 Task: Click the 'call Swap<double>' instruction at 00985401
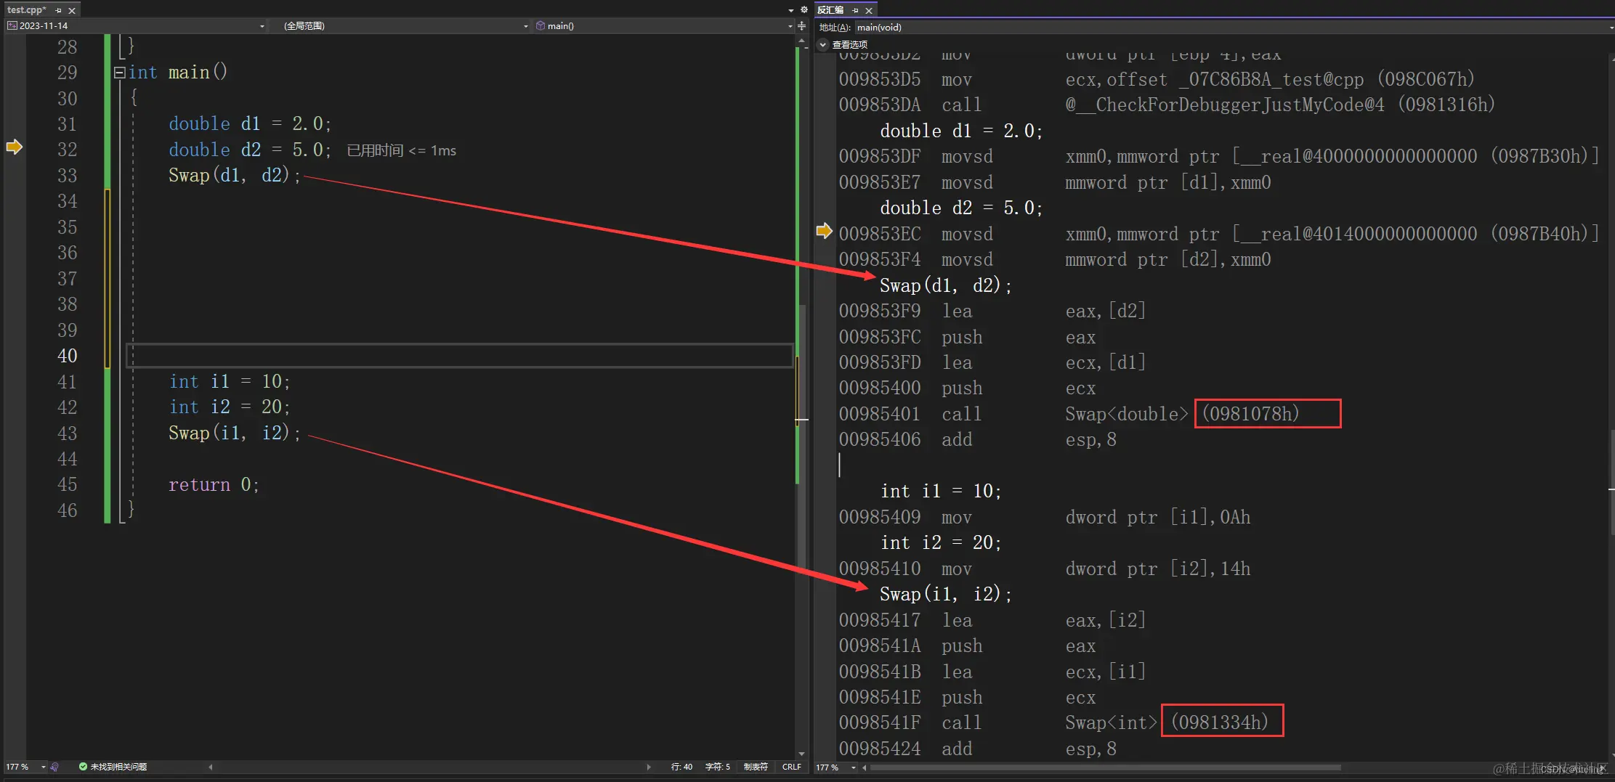click(x=1069, y=414)
